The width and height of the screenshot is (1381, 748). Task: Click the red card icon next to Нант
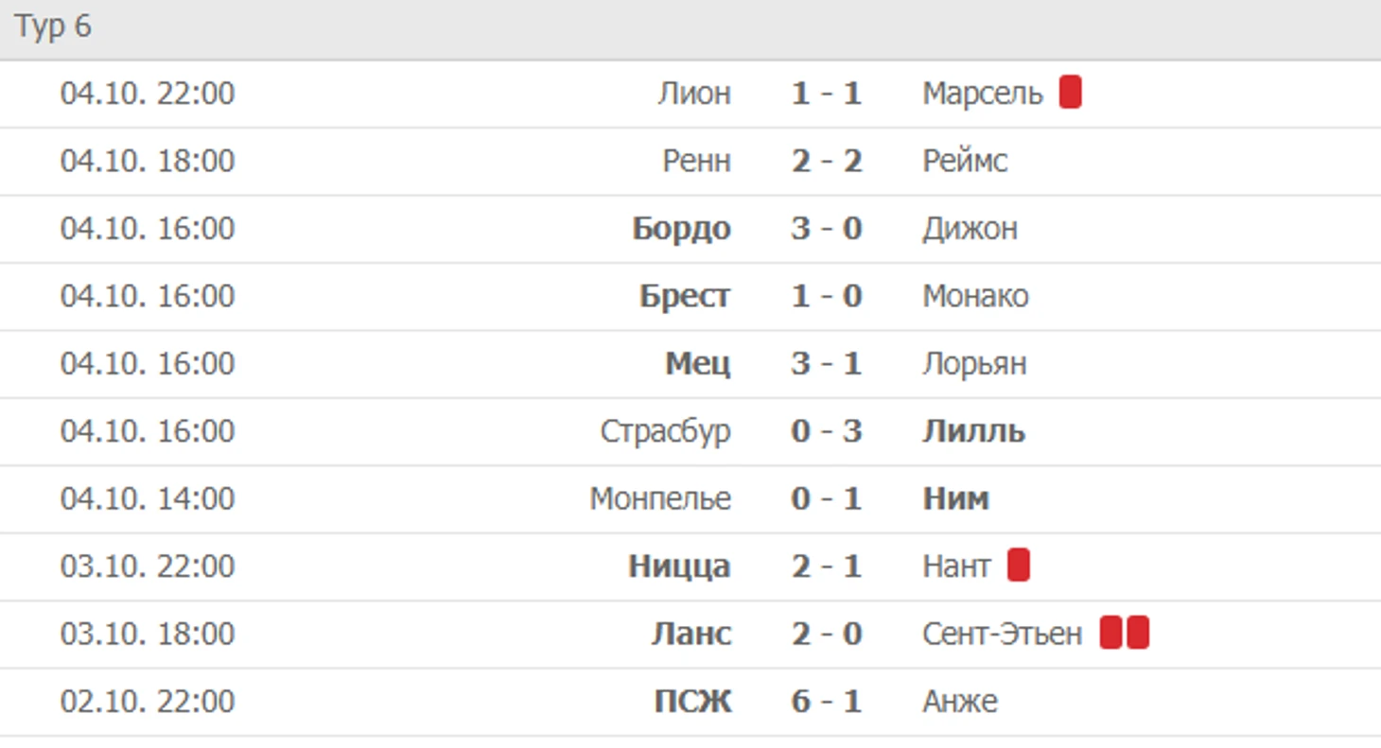click(1018, 565)
